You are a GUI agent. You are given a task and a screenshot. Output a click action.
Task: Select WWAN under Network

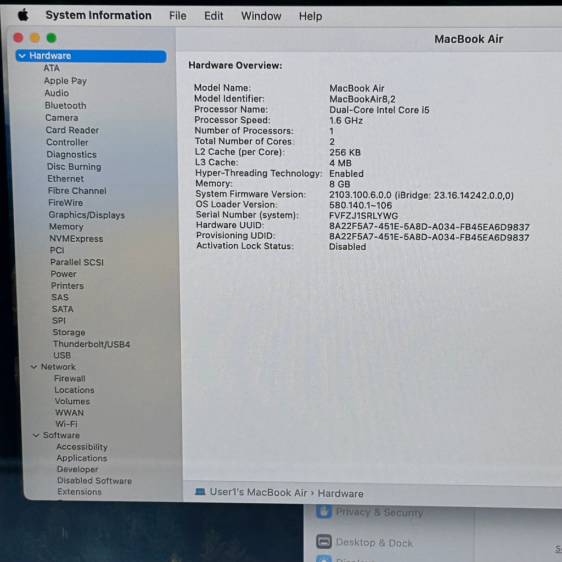[x=70, y=413]
